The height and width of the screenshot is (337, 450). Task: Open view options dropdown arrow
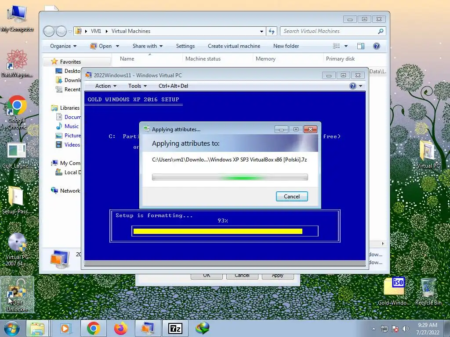point(346,46)
